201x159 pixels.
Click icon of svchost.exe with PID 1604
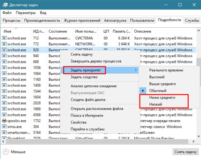pos(4,97)
